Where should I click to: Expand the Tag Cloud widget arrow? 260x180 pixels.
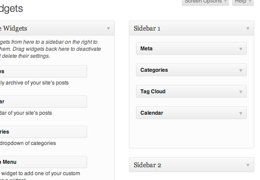(x=241, y=92)
